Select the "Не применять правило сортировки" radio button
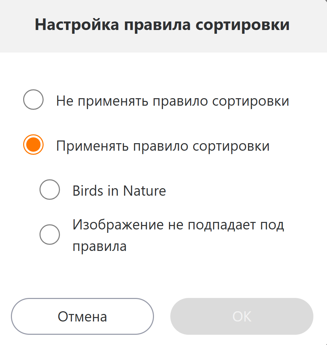This screenshot has height=345, width=327. [33, 100]
